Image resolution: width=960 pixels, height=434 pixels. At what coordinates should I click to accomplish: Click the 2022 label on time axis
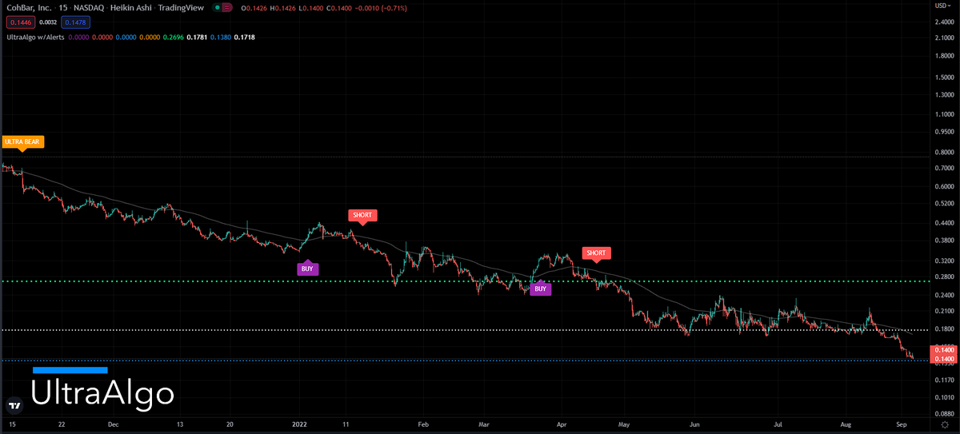[300, 424]
